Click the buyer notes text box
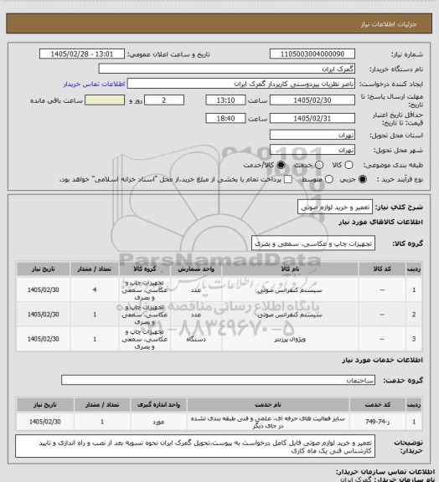 [x=195, y=446]
